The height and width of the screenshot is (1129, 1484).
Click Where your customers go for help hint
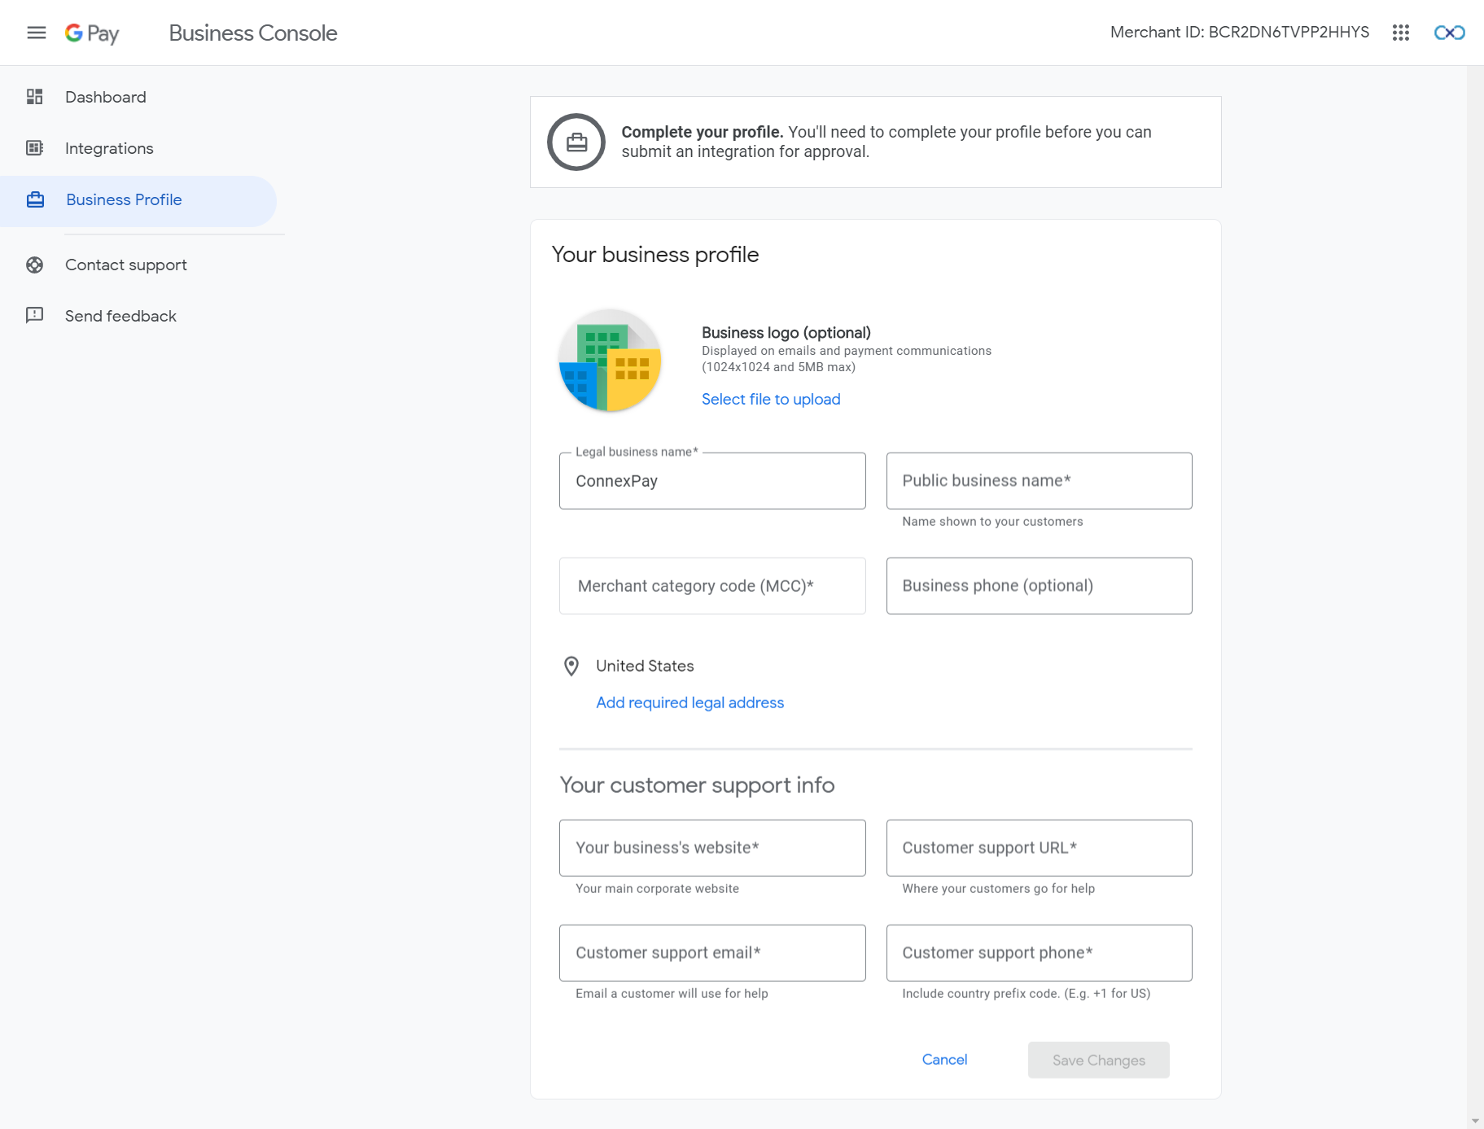click(998, 889)
